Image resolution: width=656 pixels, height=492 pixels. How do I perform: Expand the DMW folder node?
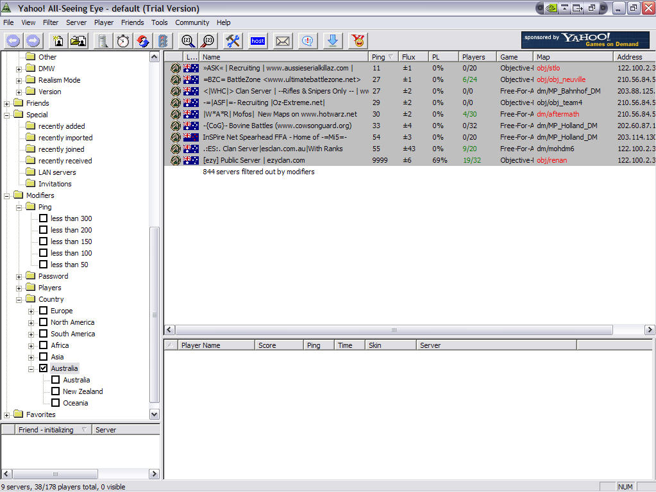click(19, 69)
